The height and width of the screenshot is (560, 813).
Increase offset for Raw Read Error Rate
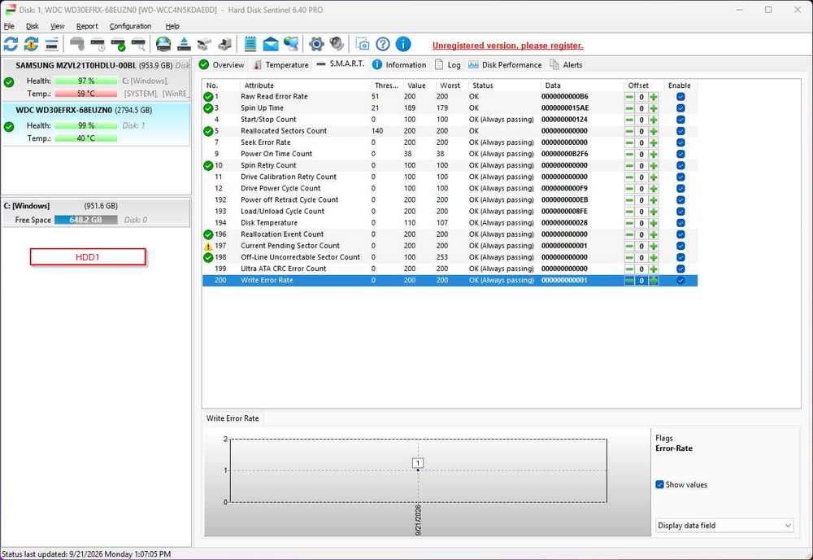pyautogui.click(x=654, y=97)
